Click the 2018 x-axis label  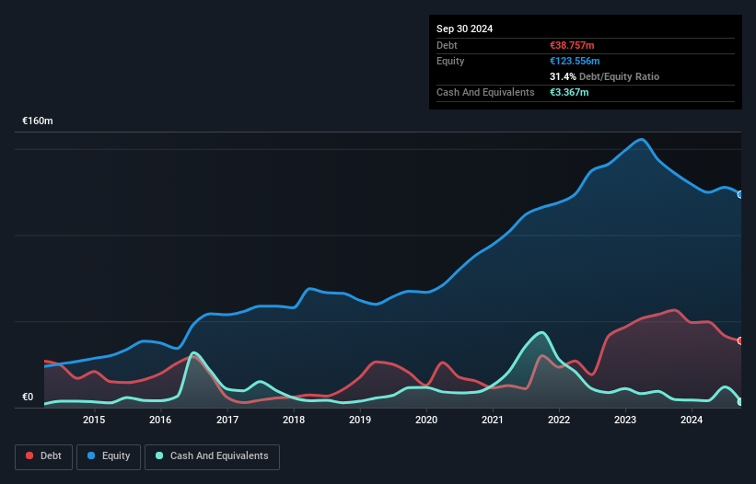pos(294,420)
